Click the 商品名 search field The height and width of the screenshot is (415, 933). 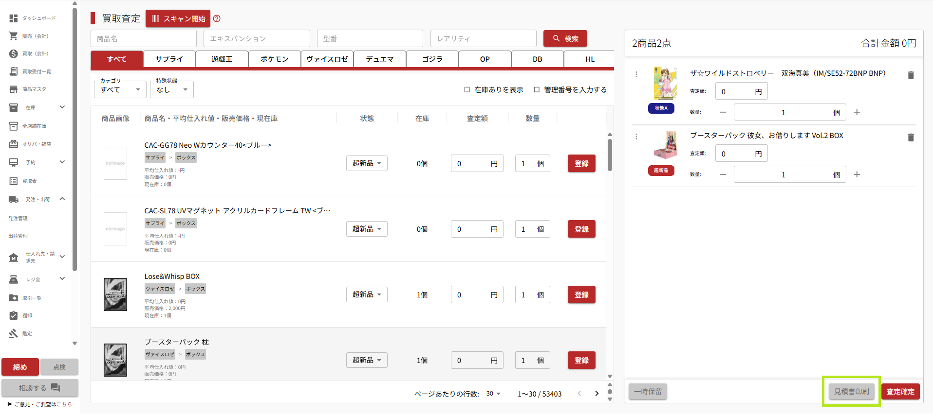pos(144,39)
